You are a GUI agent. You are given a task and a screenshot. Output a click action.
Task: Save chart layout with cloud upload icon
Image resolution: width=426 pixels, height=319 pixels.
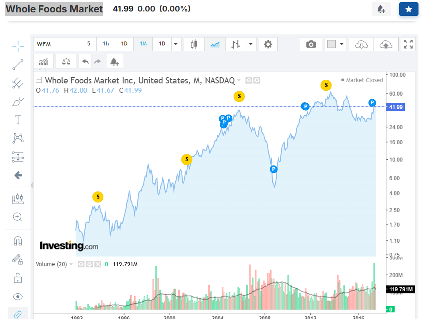[386, 44]
